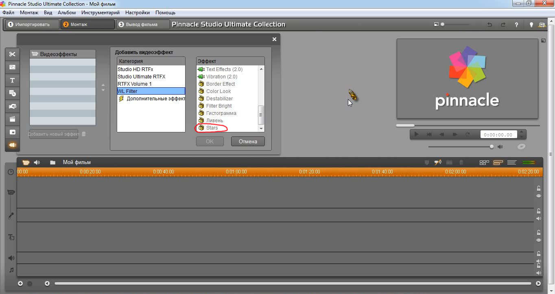Mute the preview player volume speaker

pyautogui.click(x=500, y=147)
